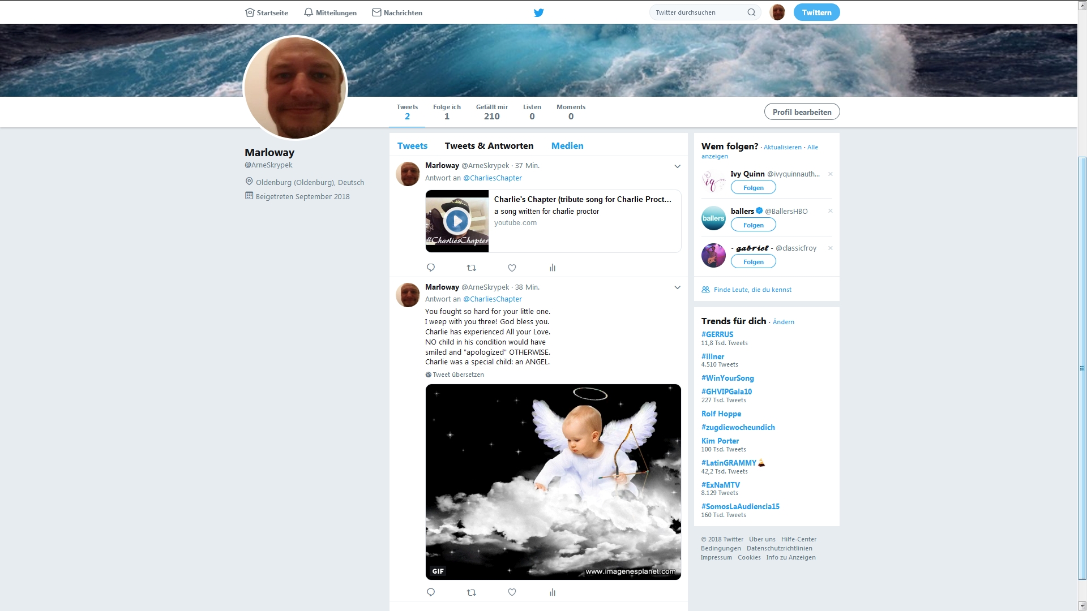The width and height of the screenshot is (1087, 611).
Task: Dismiss Ivy Quinn suggestion
Action: point(831,174)
